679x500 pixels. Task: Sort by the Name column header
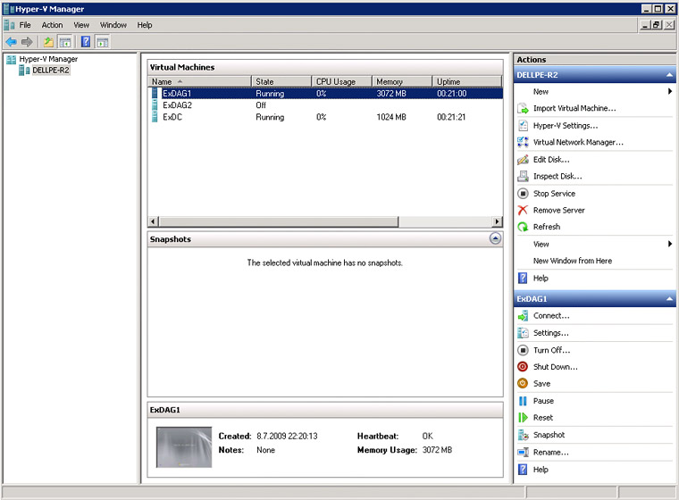click(199, 81)
